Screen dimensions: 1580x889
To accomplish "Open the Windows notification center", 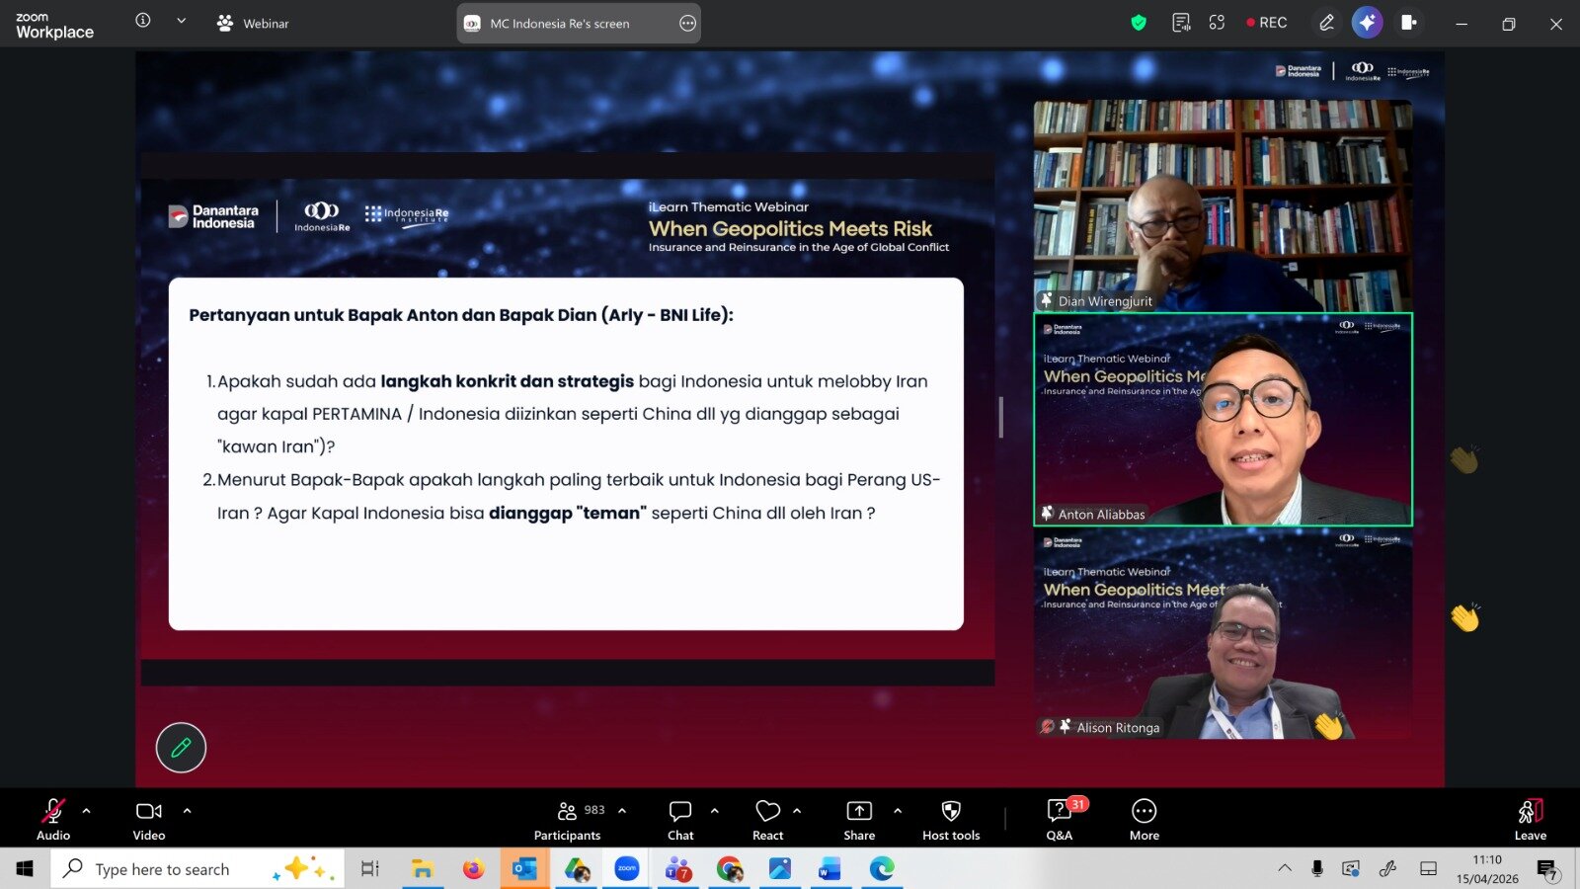I will coord(1547,869).
